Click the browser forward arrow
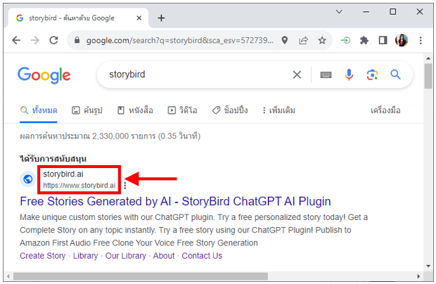Image resolution: width=436 pixels, height=284 pixels. (x=34, y=41)
